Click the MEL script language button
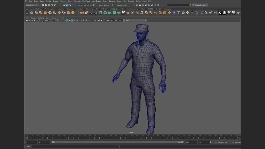Image resolution: width=265 pixels, height=149 pixels. pos(28,147)
